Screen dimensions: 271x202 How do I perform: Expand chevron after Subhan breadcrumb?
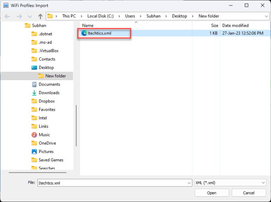[x=166, y=16]
